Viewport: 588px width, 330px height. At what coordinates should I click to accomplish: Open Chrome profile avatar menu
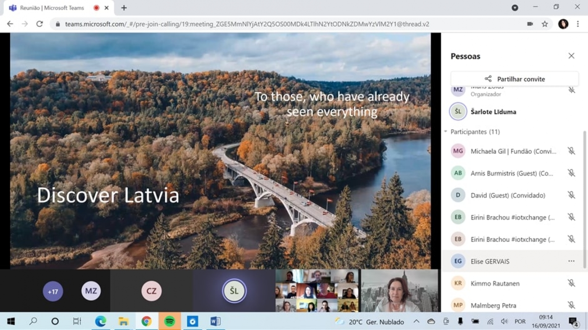pos(563,24)
